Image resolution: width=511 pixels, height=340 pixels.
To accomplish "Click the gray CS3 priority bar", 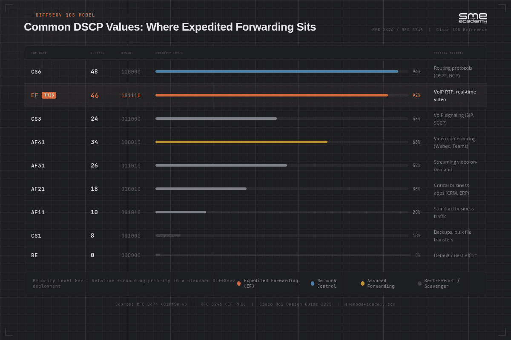I will (x=216, y=119).
